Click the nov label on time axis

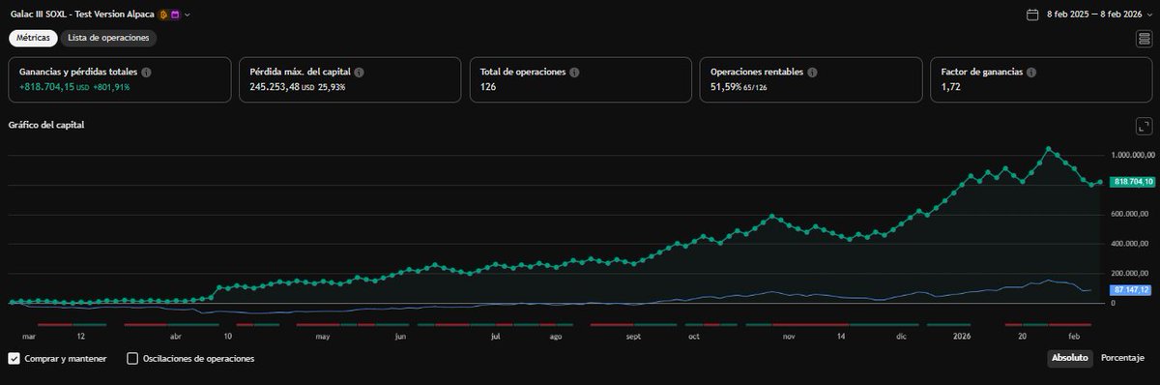789,337
